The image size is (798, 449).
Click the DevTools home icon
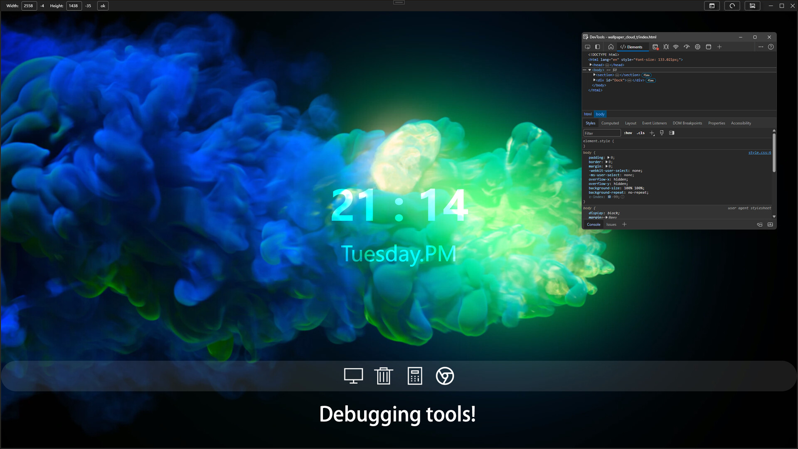[x=611, y=47]
